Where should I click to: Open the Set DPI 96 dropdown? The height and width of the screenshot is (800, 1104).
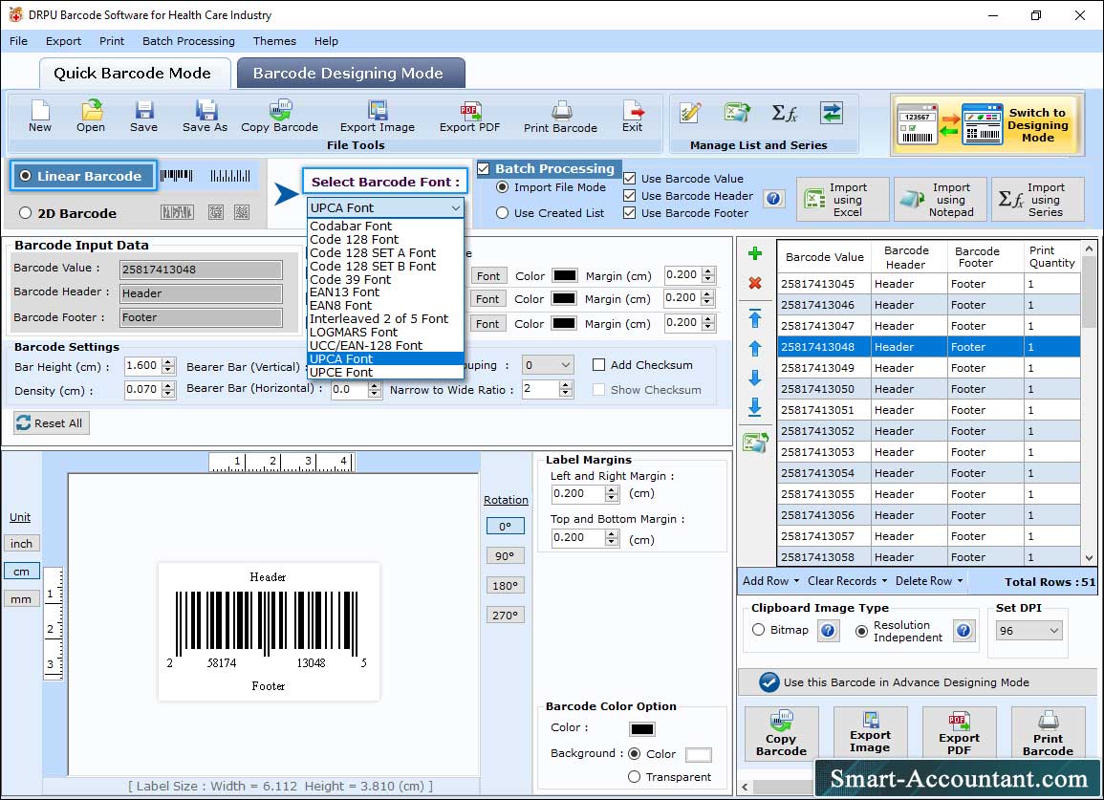click(1028, 631)
